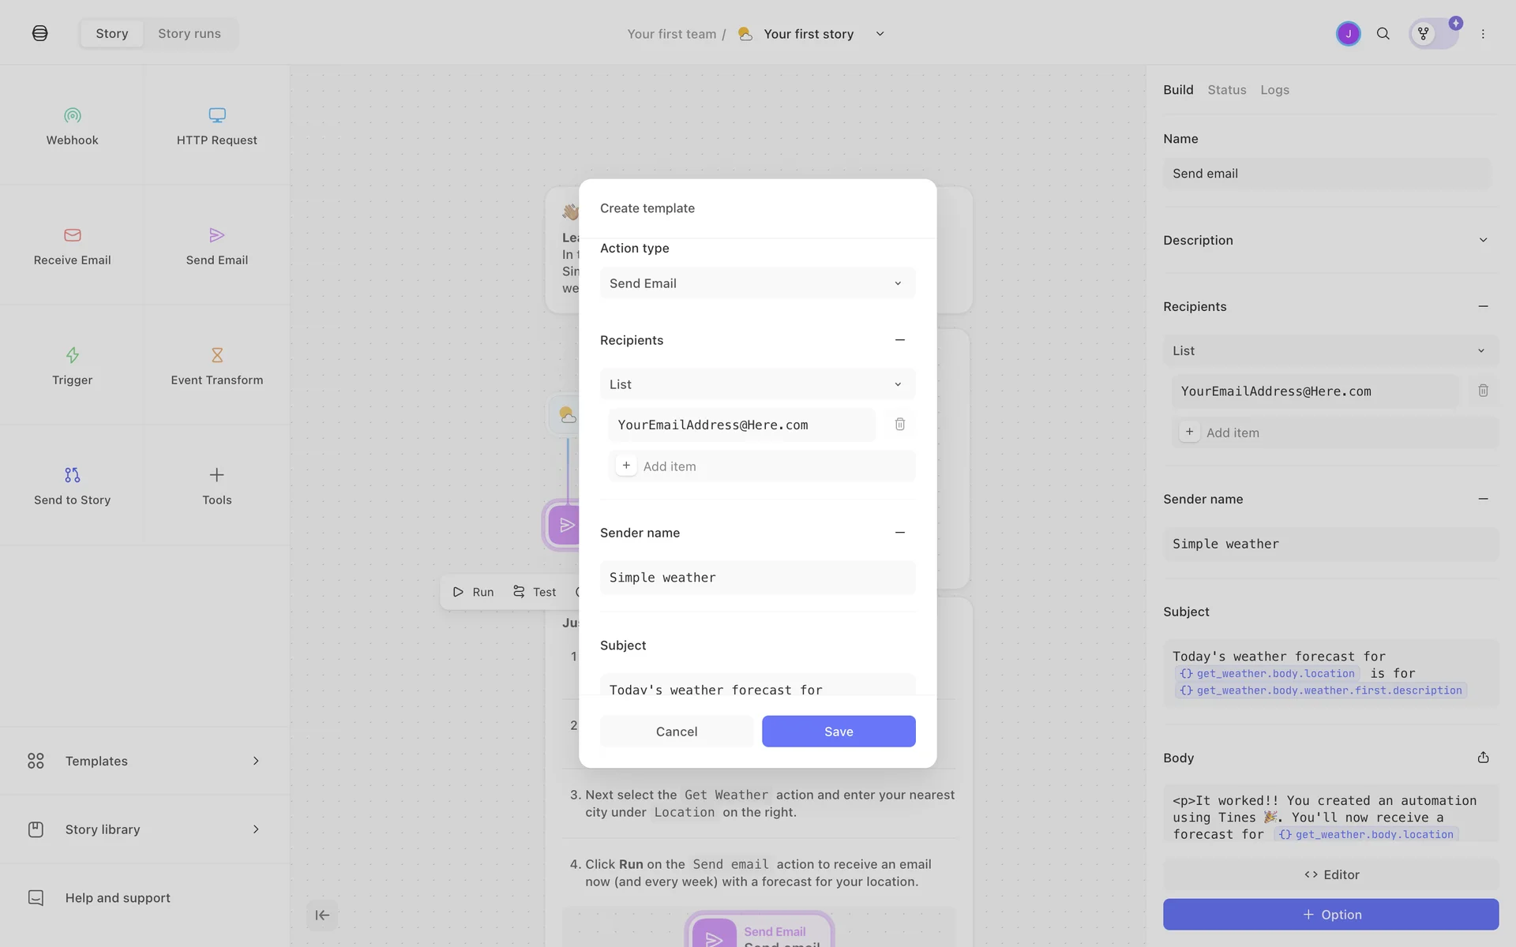Click the Send to Story icon

pyautogui.click(x=72, y=475)
